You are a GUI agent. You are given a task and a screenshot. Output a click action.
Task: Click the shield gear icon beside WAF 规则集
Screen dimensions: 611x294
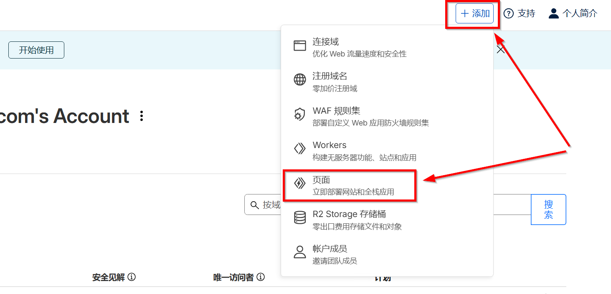(300, 114)
